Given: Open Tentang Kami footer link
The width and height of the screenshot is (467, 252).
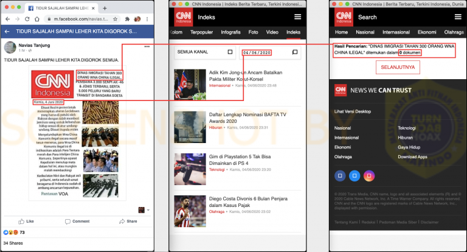Looking at the screenshot, I should 346,222.
